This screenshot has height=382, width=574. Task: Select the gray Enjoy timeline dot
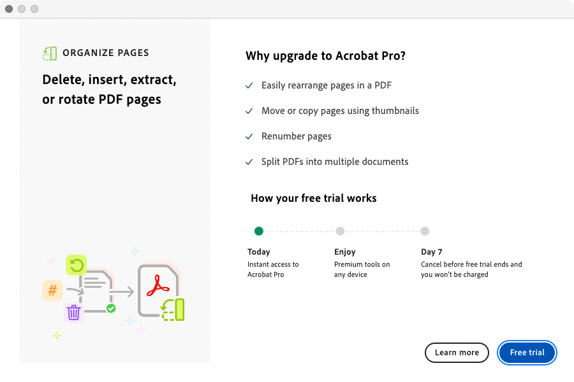pos(340,231)
